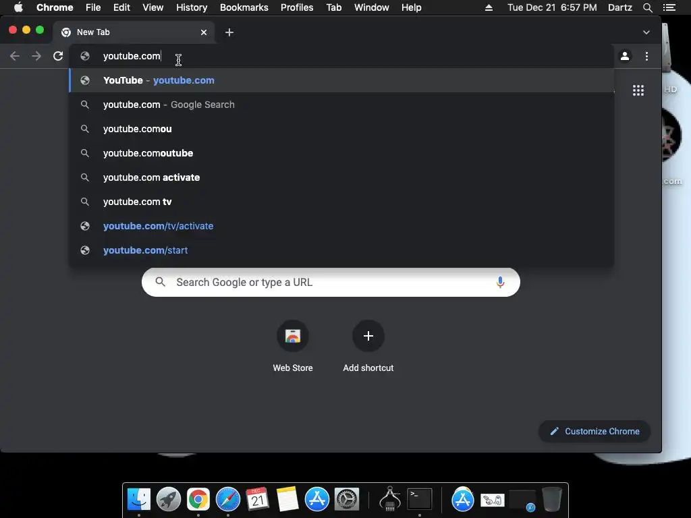The image size is (691, 518).
Task: Open the History menu
Action: [x=192, y=7]
